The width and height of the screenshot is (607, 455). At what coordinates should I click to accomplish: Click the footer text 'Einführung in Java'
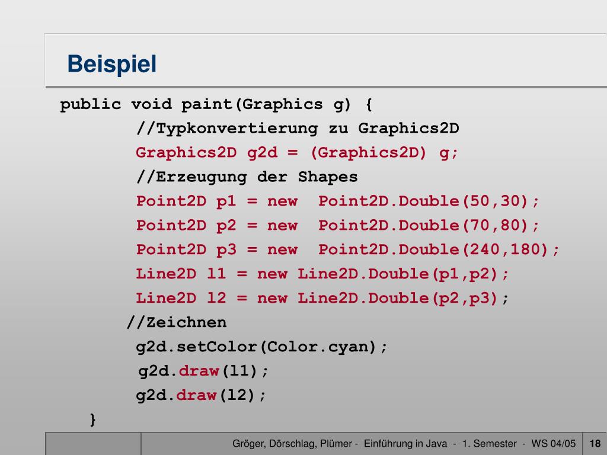[405, 444]
